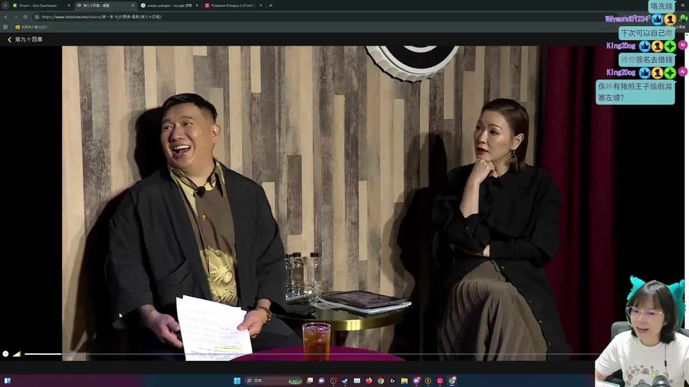Open the orange coin taskbar app

click(x=428, y=381)
